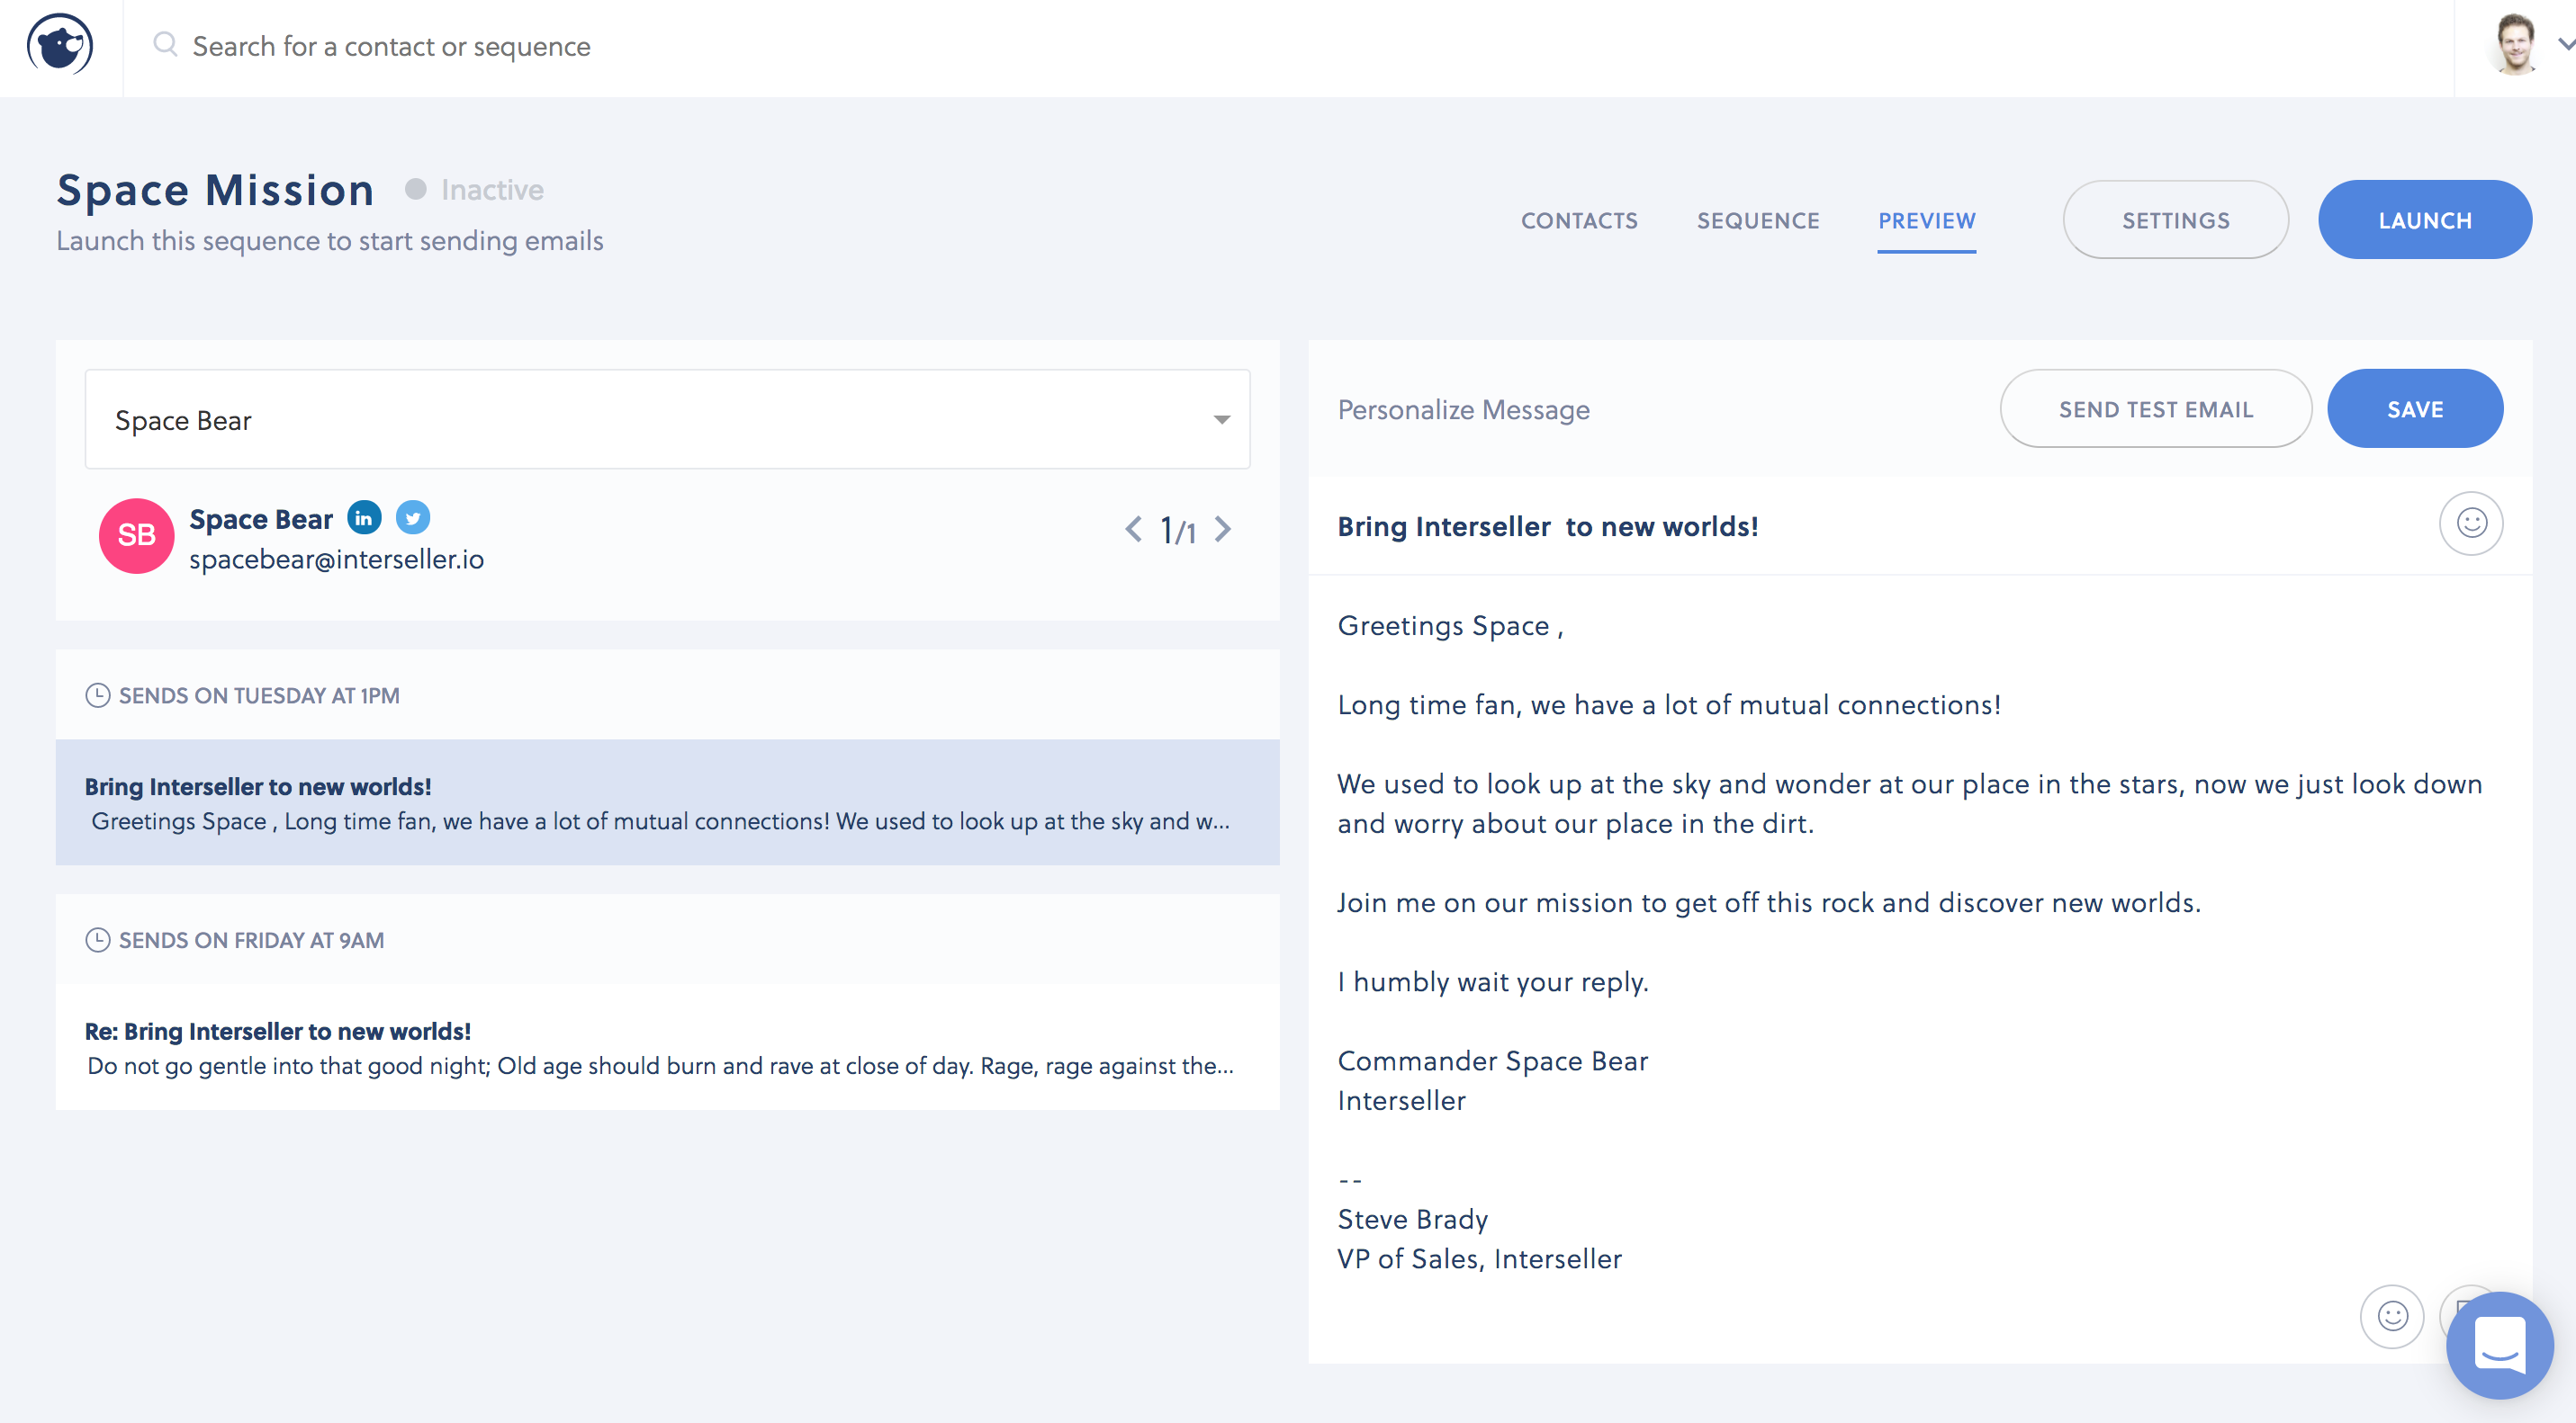The height and width of the screenshot is (1423, 2576).
Task: Click 'I humbly wait your reply.' line
Action: click(x=1492, y=982)
